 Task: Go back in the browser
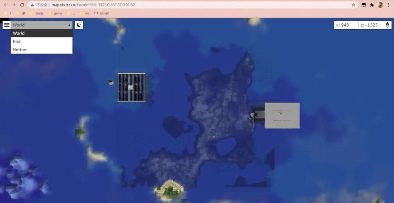(x=6, y=5)
